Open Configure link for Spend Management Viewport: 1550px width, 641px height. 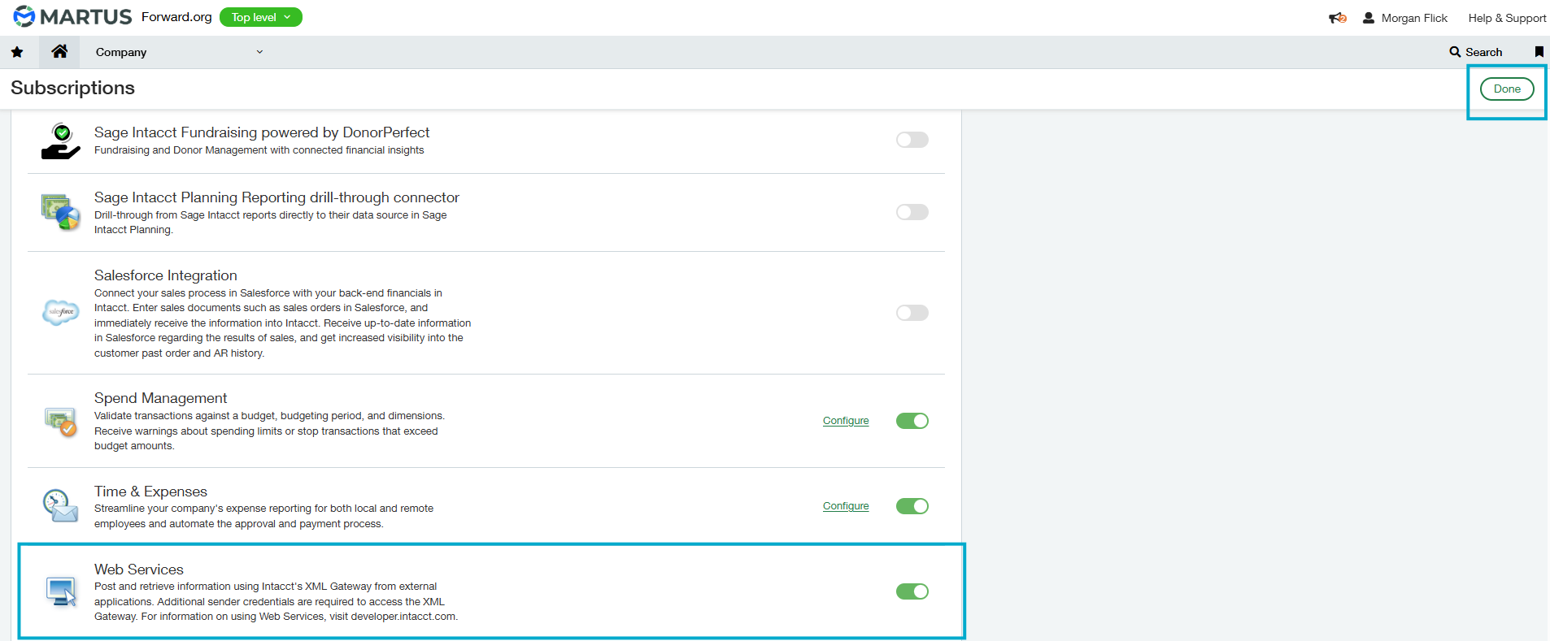click(846, 421)
